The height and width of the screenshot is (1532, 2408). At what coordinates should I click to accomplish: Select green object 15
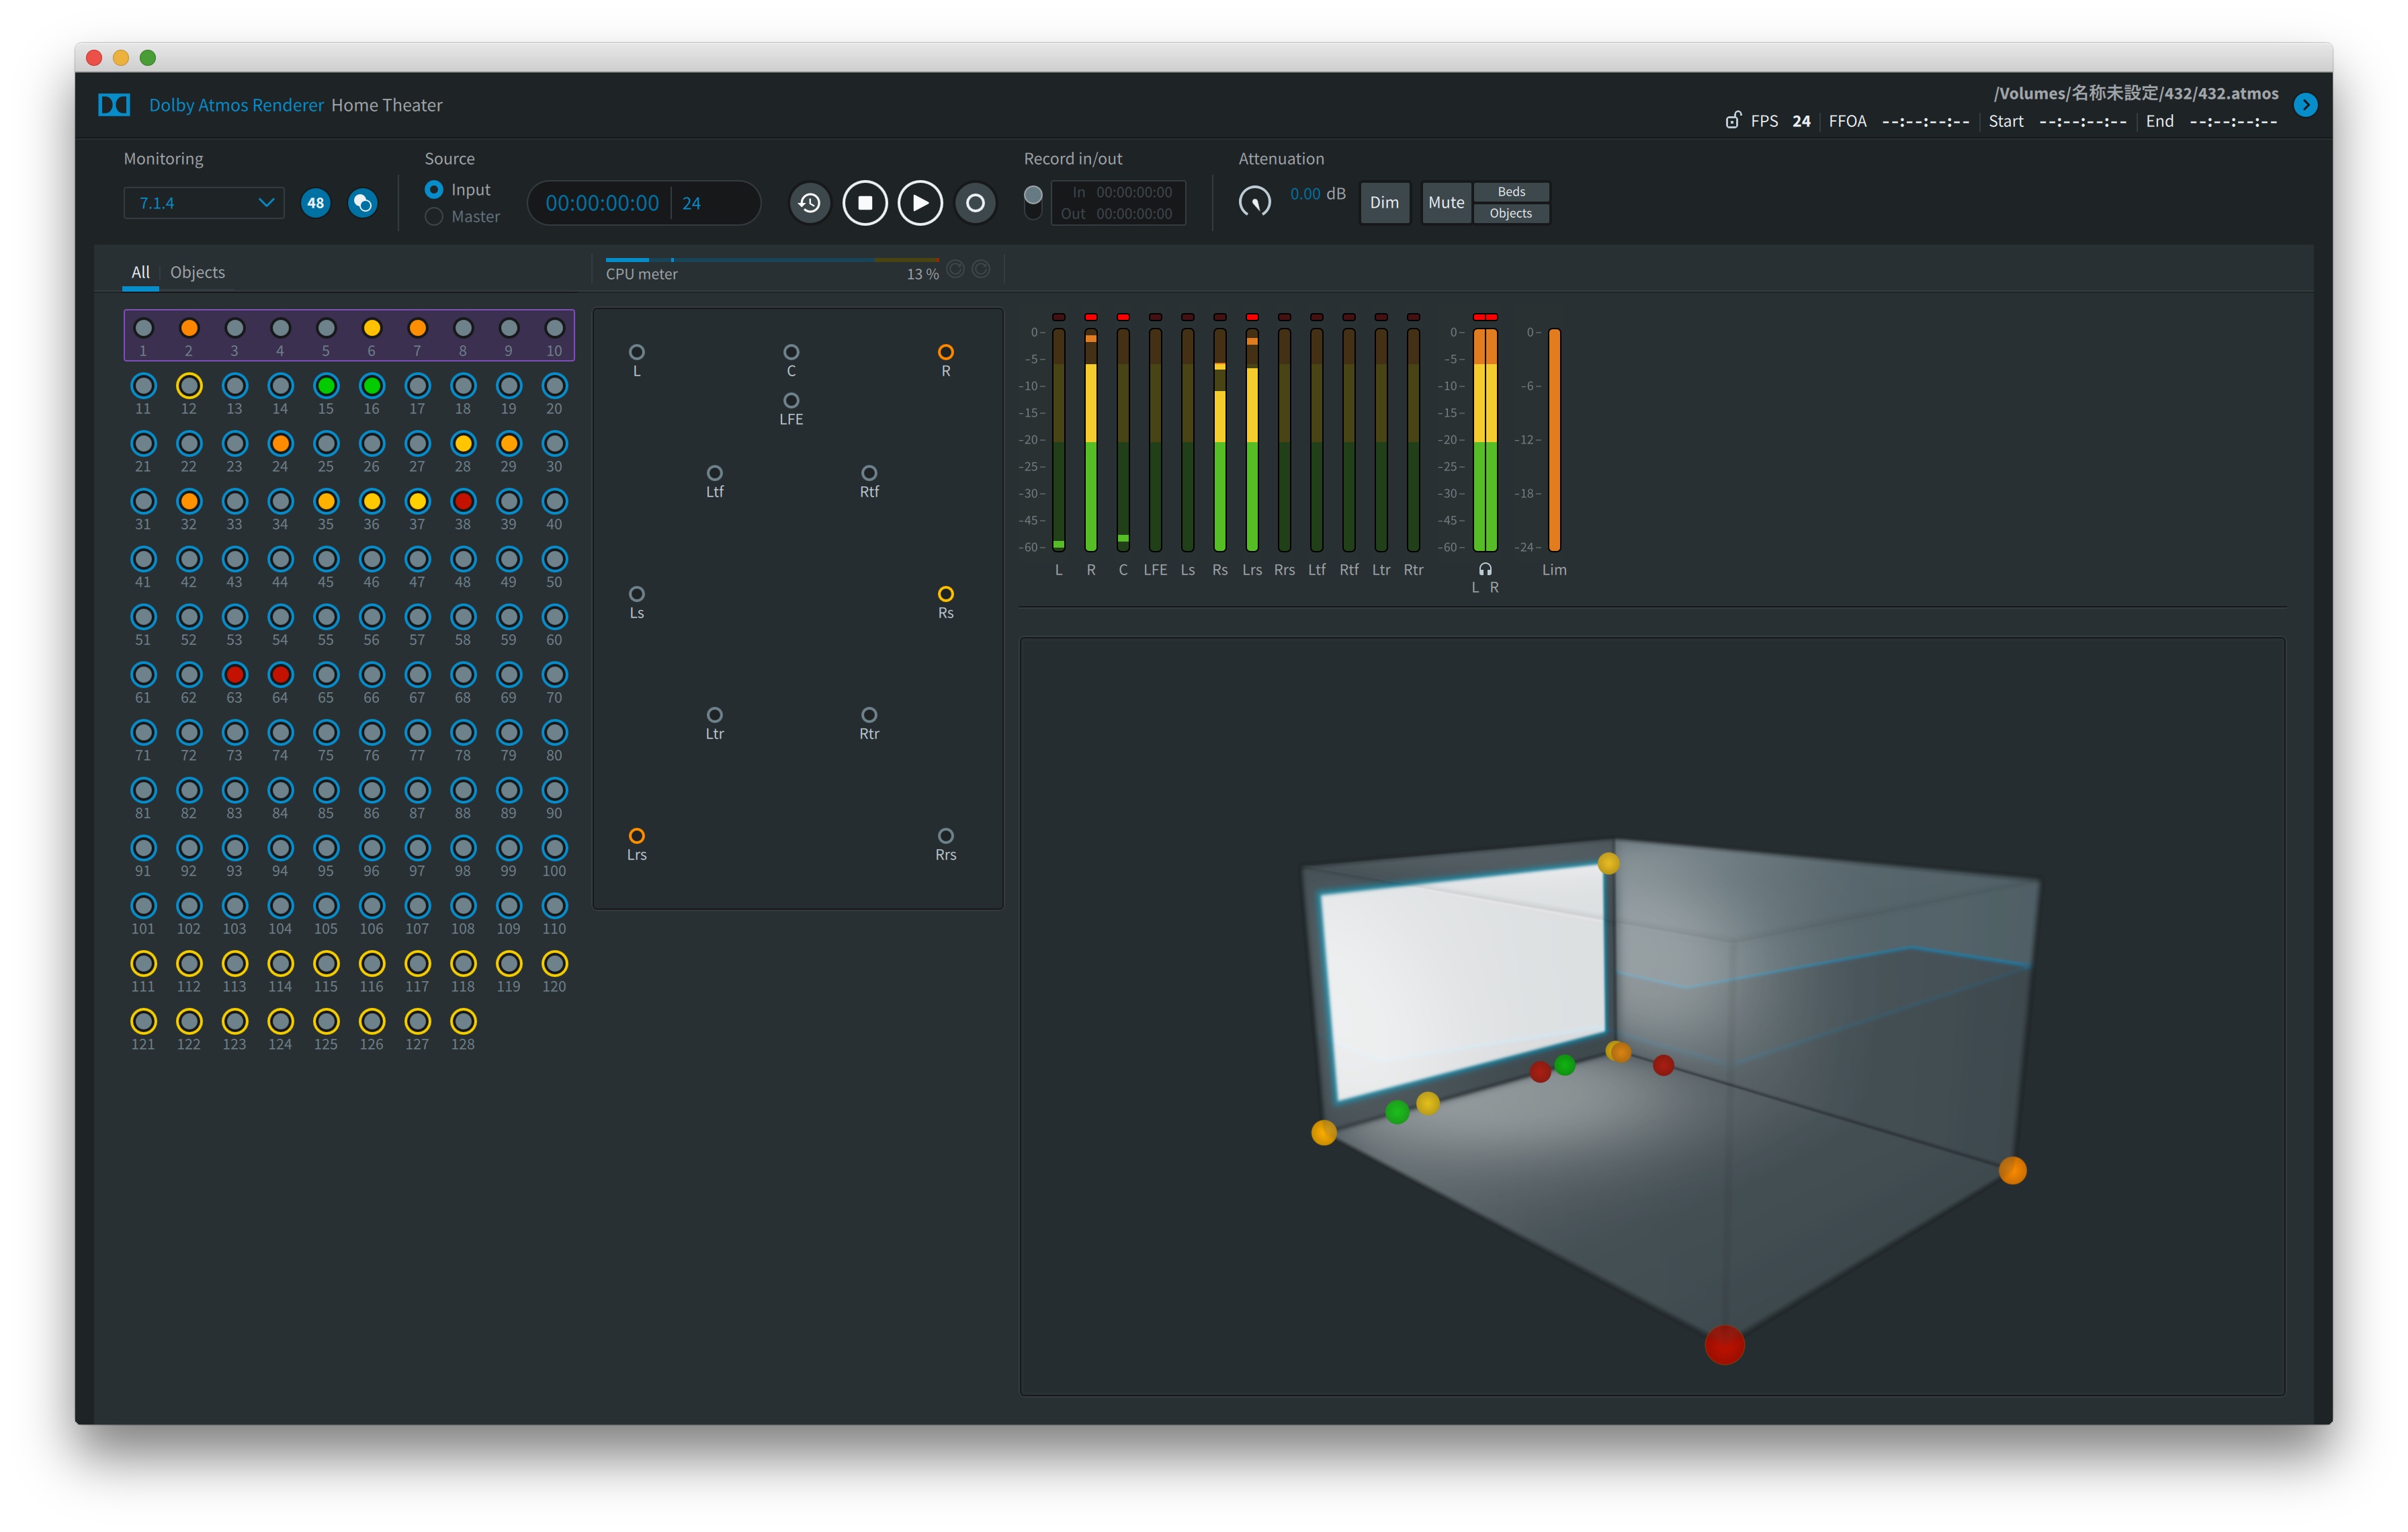326,386
